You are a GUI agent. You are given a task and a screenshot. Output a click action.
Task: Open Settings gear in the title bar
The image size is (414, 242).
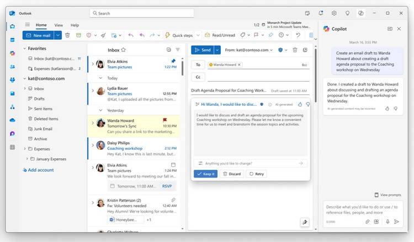(334, 13)
